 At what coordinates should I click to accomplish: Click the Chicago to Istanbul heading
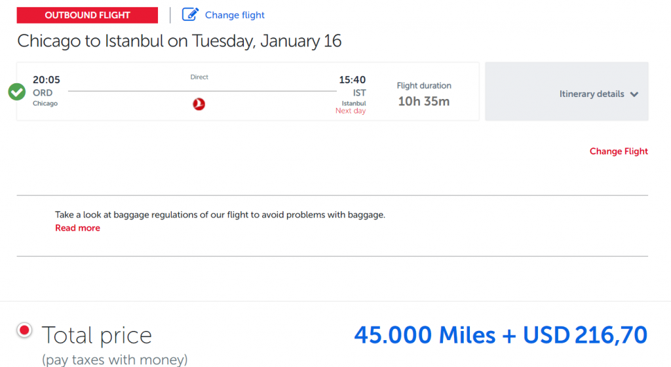[180, 41]
